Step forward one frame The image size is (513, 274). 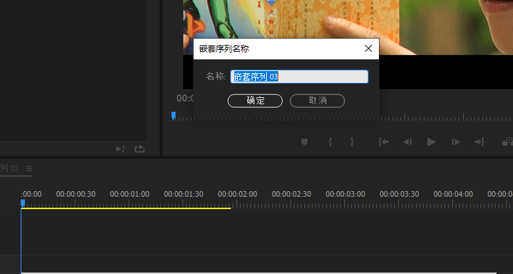456,141
